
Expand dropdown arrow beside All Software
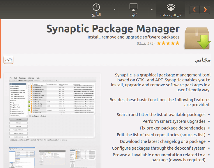(152, 10)
